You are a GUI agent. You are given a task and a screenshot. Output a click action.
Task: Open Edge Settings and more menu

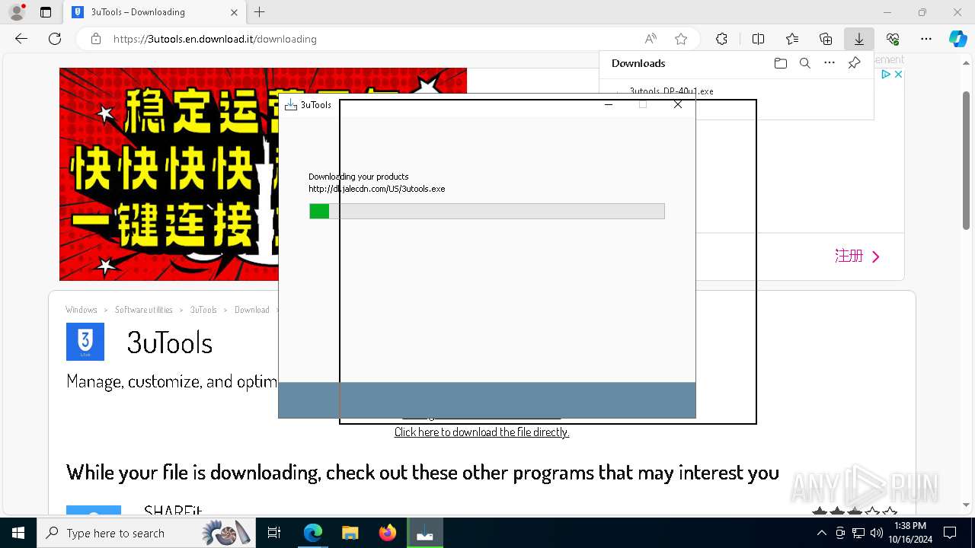click(x=926, y=39)
